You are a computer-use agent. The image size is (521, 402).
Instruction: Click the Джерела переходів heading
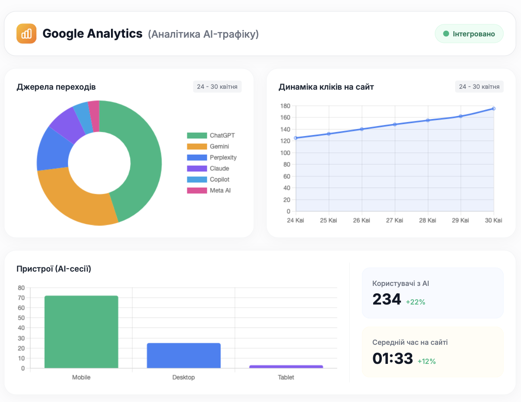point(56,87)
